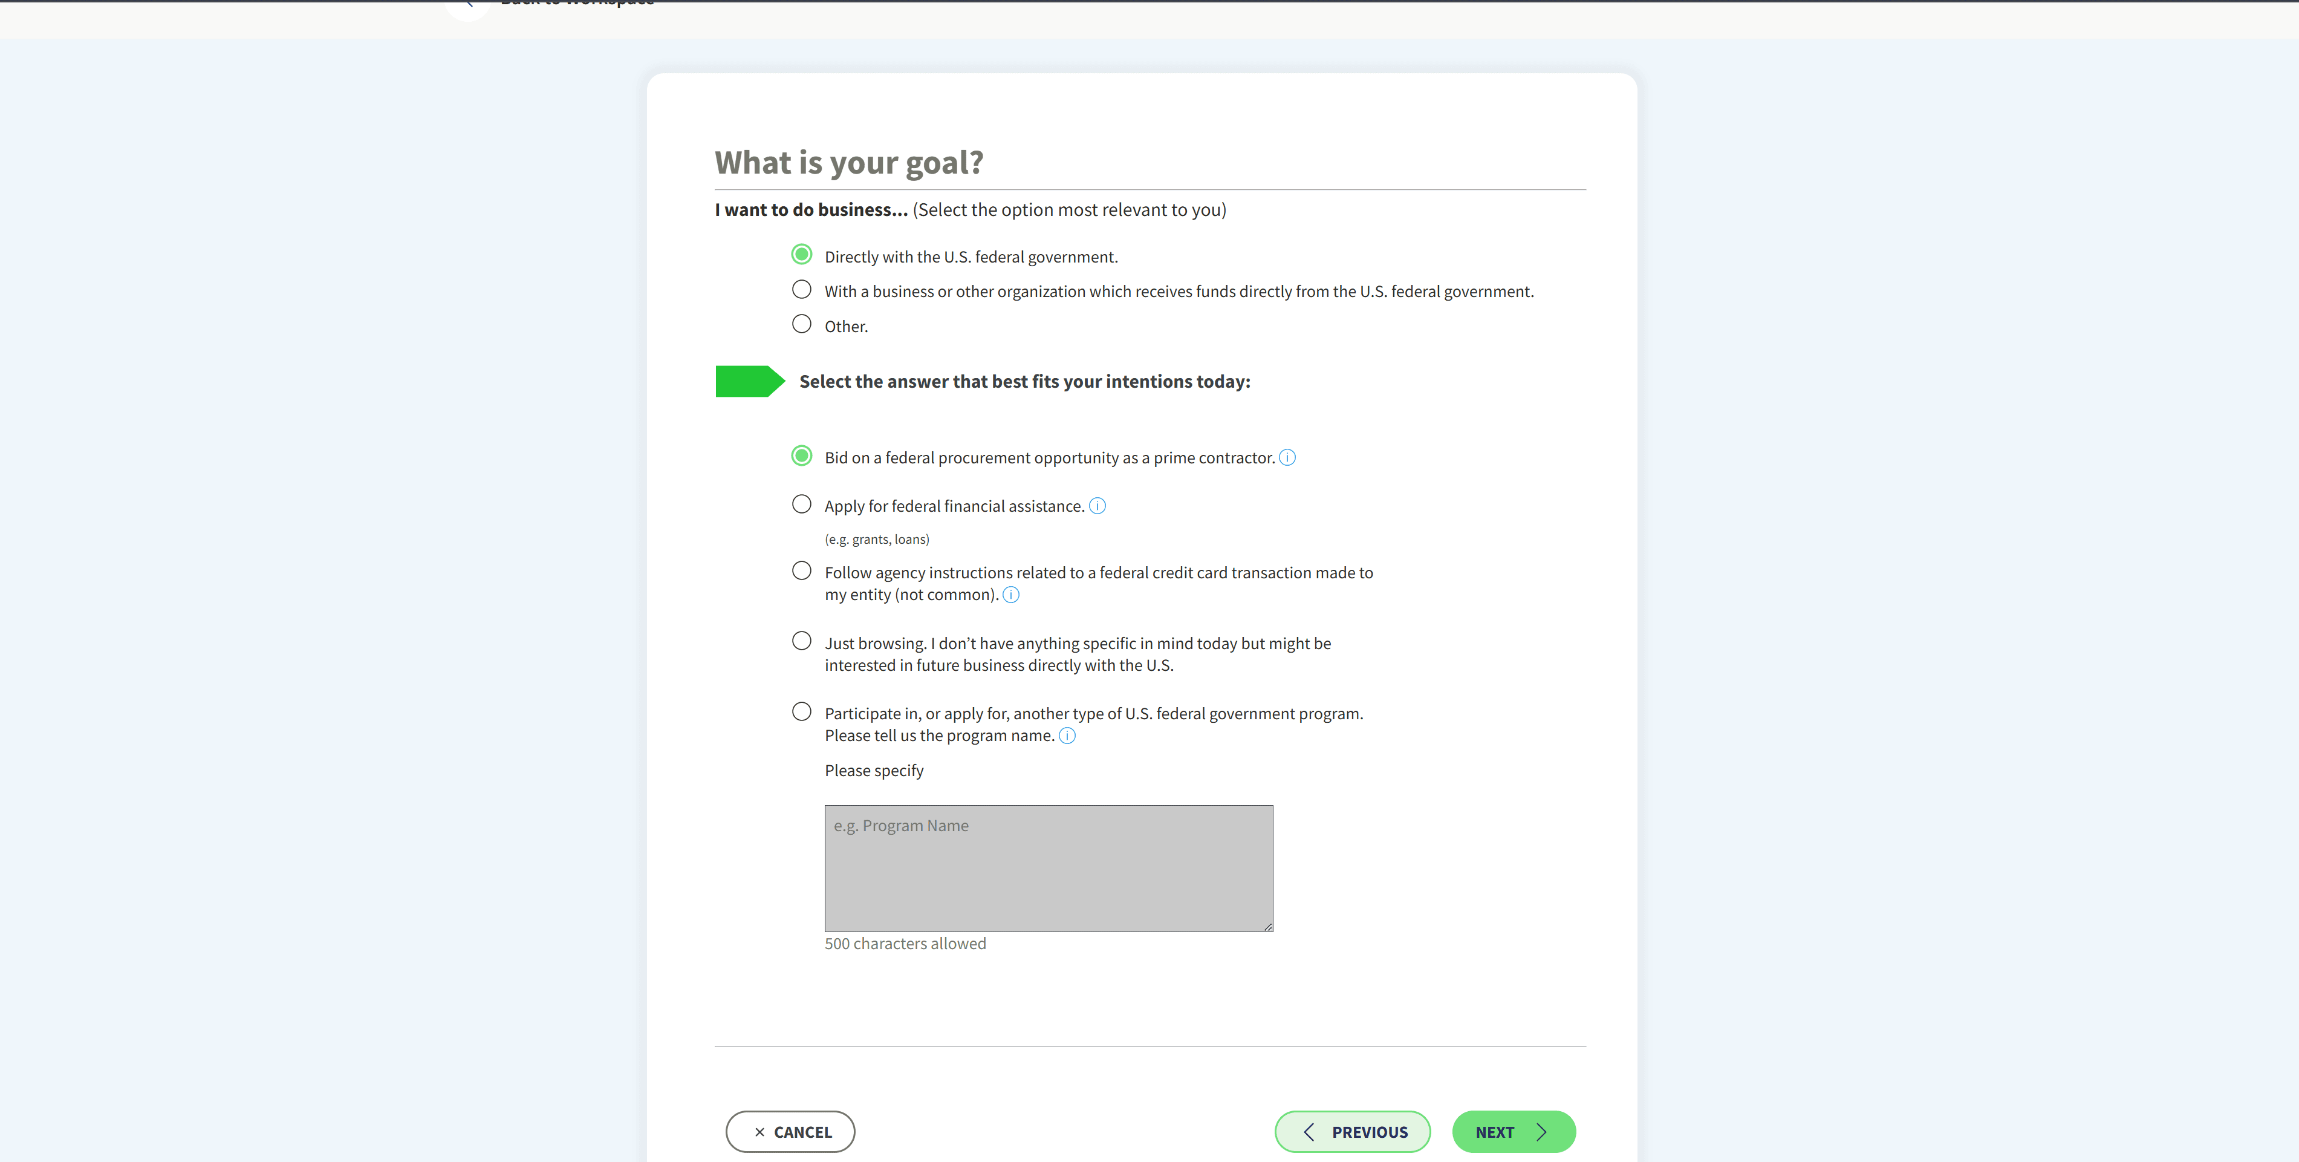Select the 'Other.' radio option

(x=802, y=324)
